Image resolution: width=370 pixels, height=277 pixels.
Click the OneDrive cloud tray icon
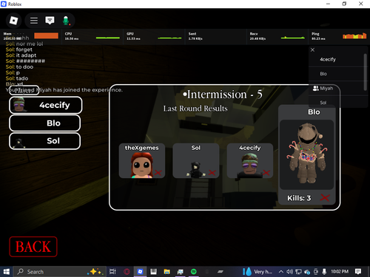(307, 272)
